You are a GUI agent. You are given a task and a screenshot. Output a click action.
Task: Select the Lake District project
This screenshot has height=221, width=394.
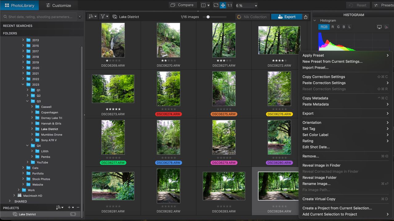42,214
